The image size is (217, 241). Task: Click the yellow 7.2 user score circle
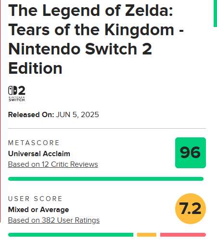[x=191, y=209]
